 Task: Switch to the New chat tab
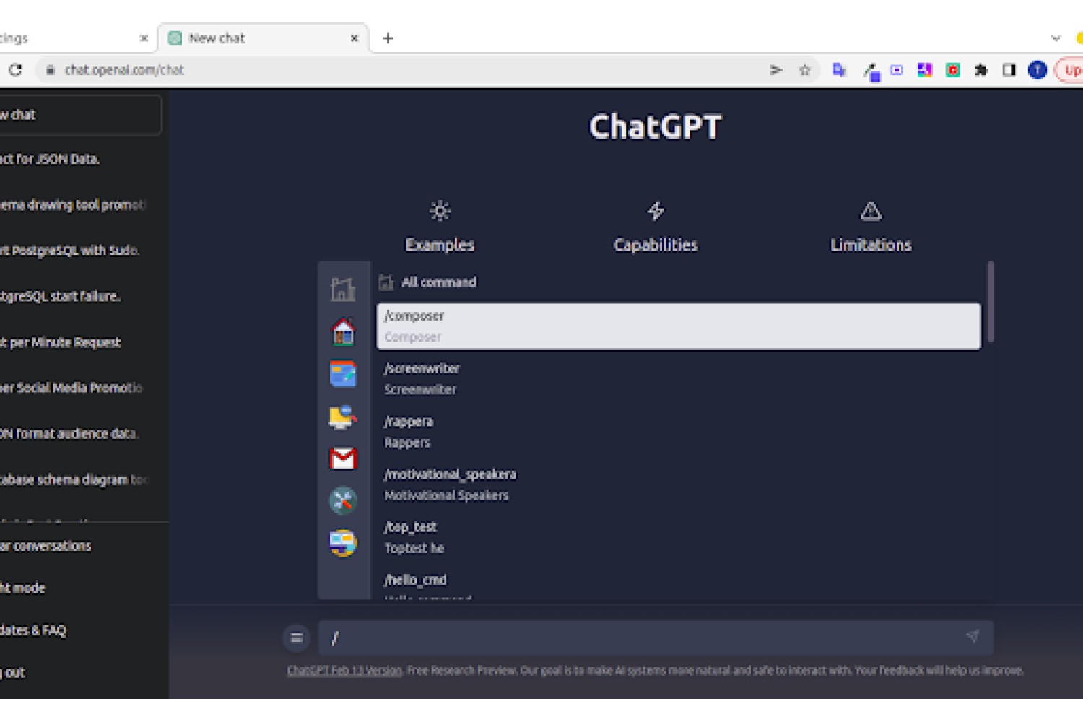264,38
